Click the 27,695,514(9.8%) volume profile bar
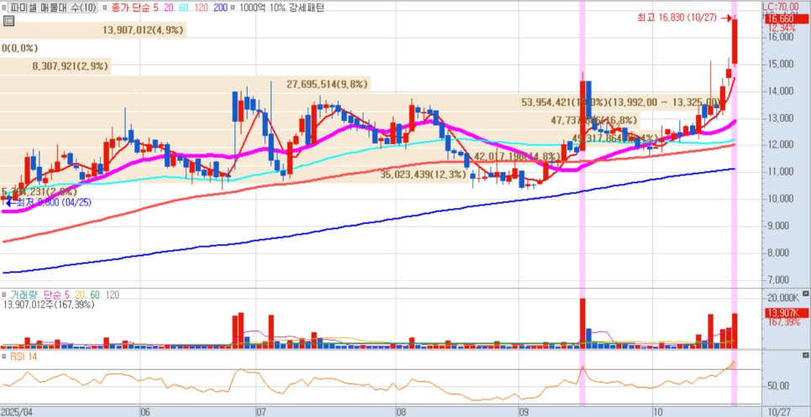Viewport: 811px width, 417px height. click(x=186, y=84)
